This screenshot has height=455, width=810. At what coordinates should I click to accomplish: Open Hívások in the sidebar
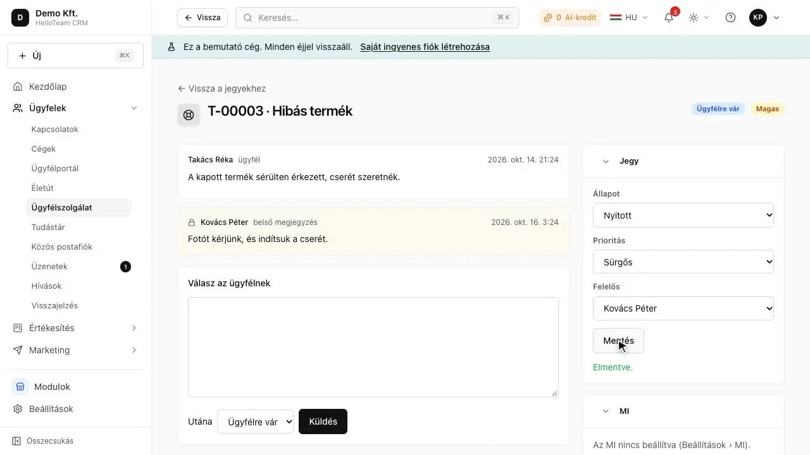tap(78, 286)
